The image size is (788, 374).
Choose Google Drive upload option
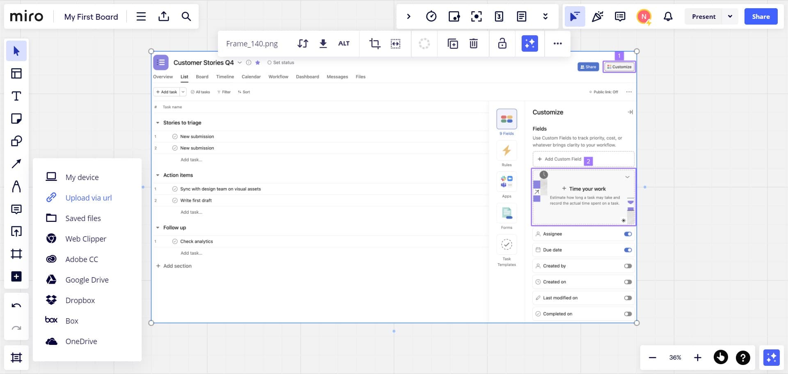tap(87, 280)
